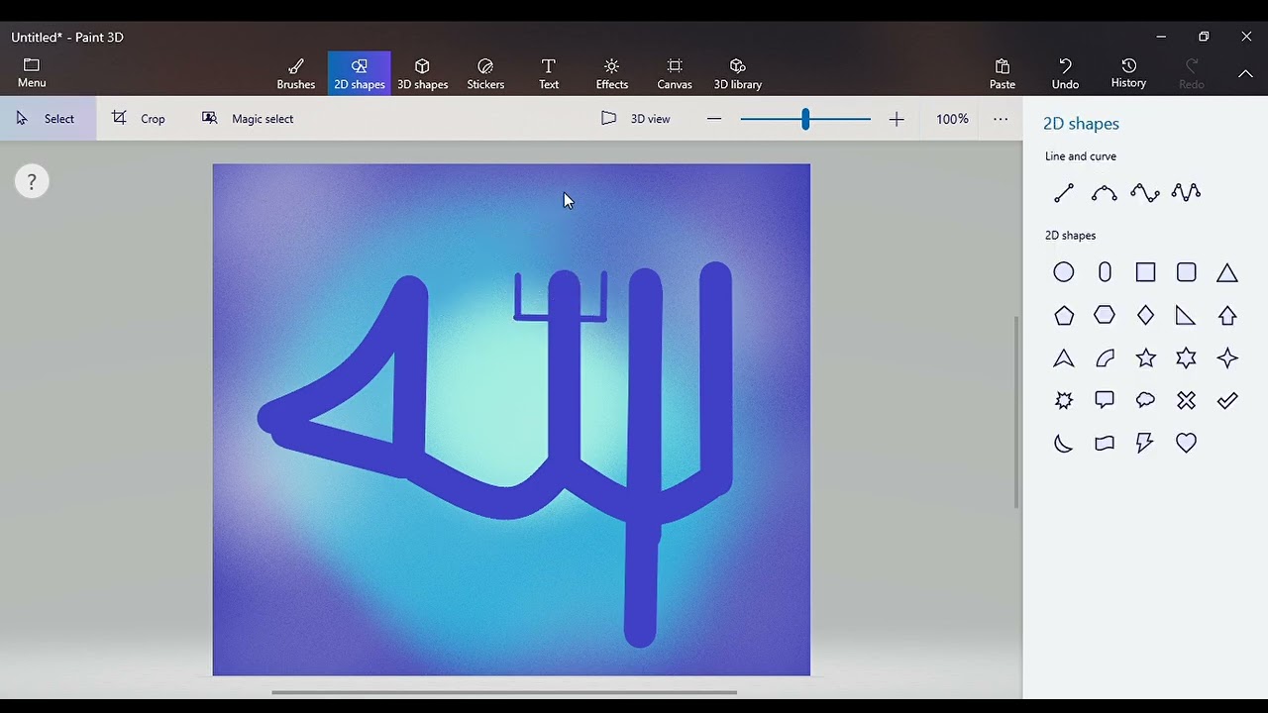Pick the Triangle shape
This screenshot has width=1268, height=713.
1227,272
